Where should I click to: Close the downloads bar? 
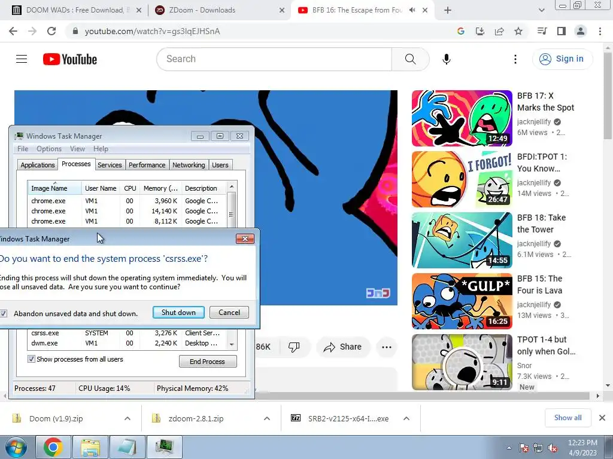click(602, 418)
